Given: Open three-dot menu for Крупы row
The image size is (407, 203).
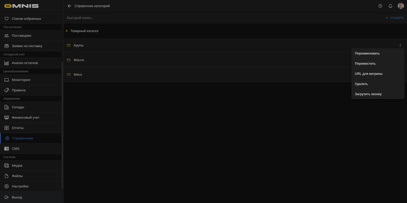Looking at the screenshot, I should (x=400, y=45).
